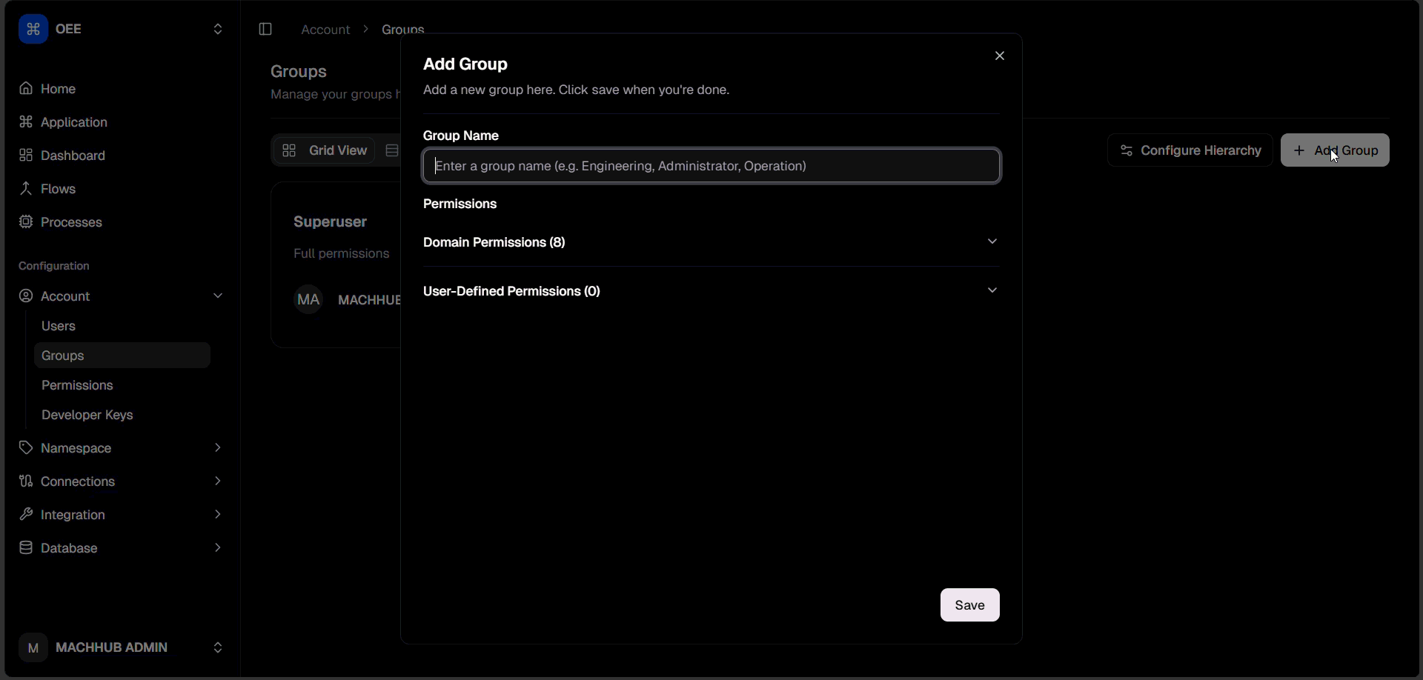Screen dimensions: 1423x680
Task: Click the Namespace label in sidebar
Action: 76,448
